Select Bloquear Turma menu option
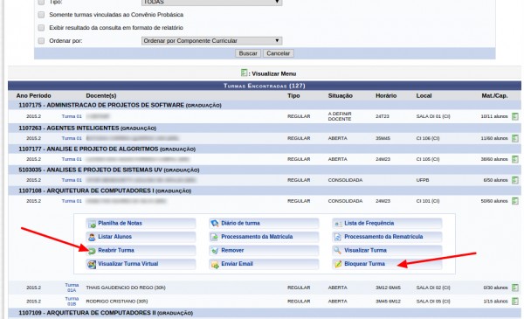 (x=387, y=263)
